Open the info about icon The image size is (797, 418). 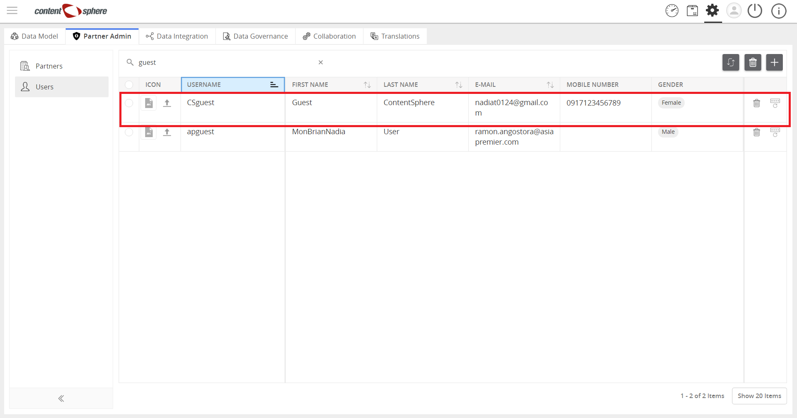779,11
